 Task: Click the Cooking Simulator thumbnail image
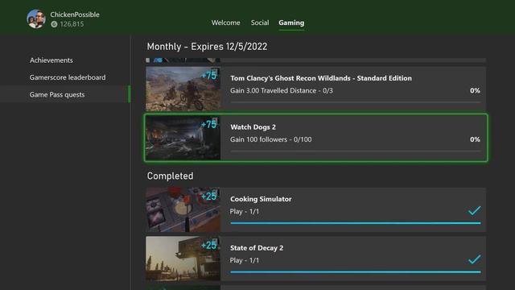point(183,209)
